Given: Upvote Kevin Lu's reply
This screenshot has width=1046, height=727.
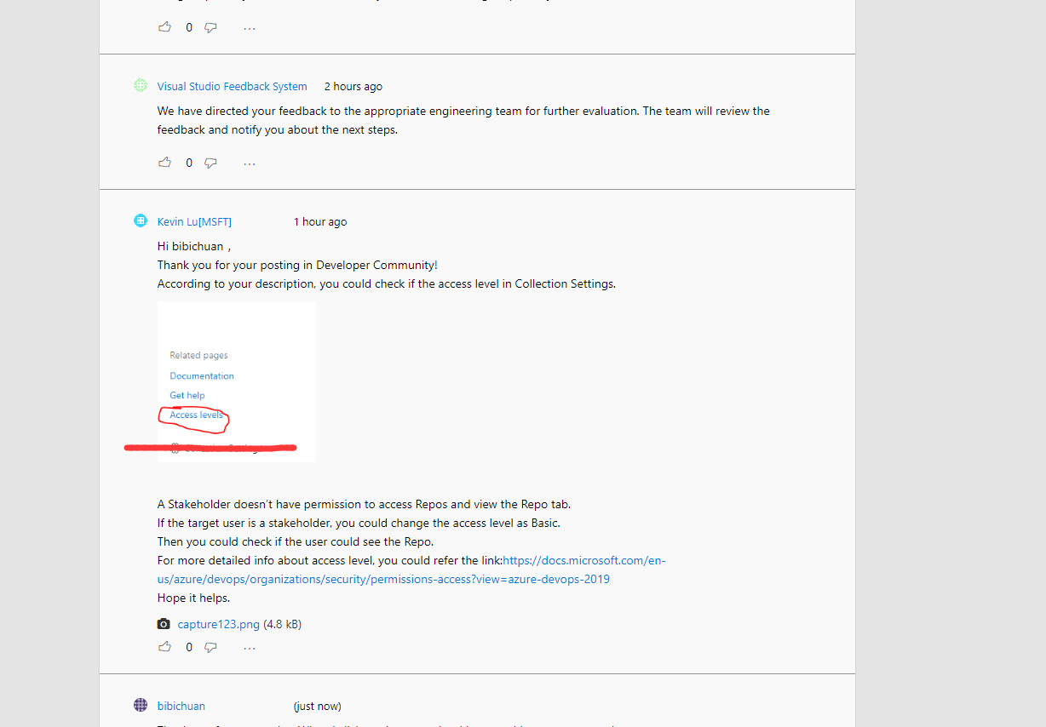Looking at the screenshot, I should pyautogui.click(x=164, y=647).
